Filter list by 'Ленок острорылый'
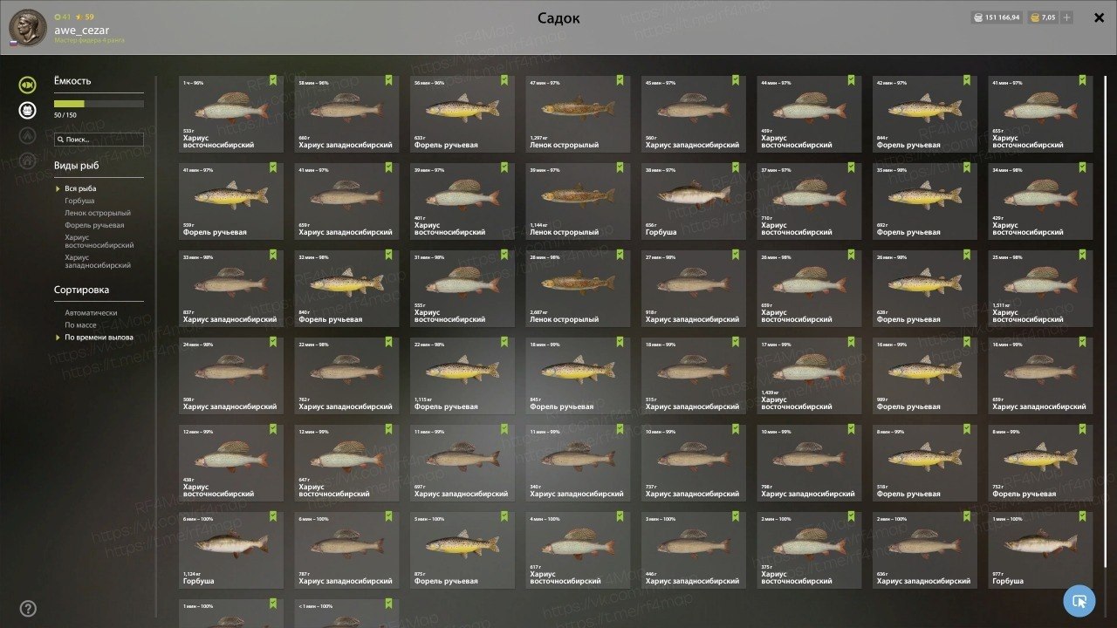The image size is (1117, 628). click(x=98, y=213)
